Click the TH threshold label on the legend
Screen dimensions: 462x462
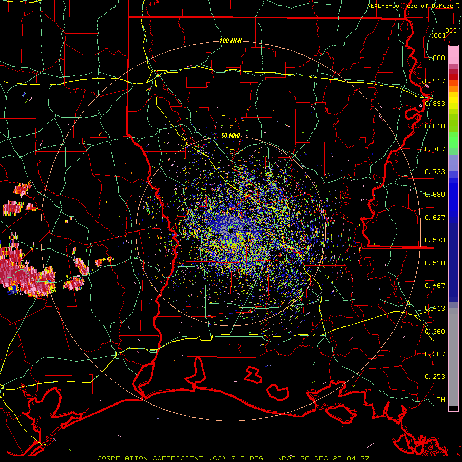(x=441, y=400)
